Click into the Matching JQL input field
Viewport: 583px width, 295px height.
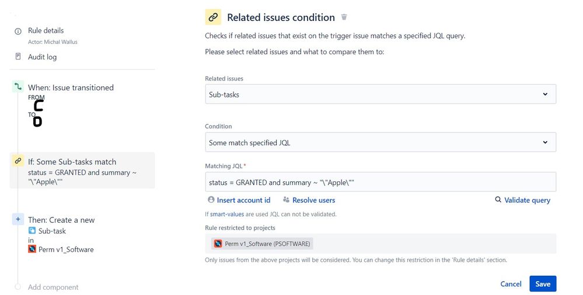(380, 182)
